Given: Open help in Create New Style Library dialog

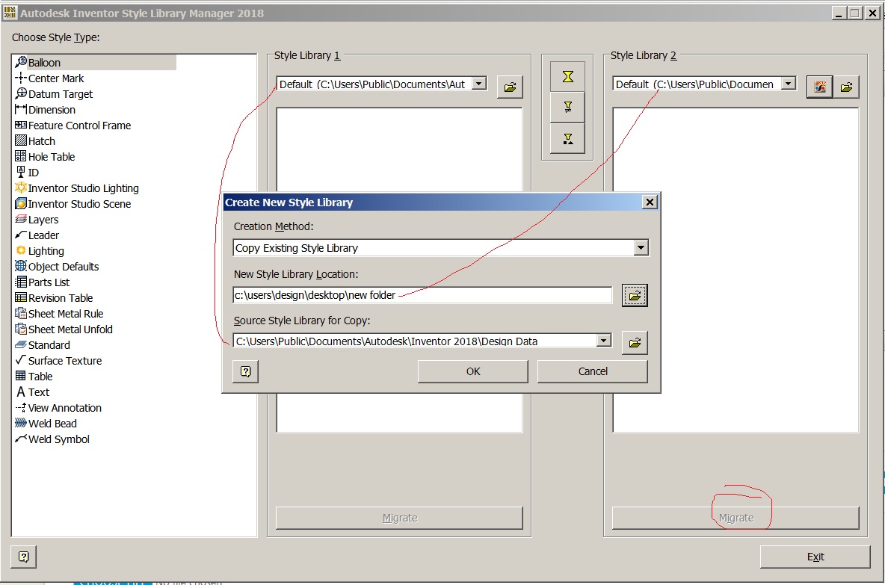Looking at the screenshot, I should (246, 371).
